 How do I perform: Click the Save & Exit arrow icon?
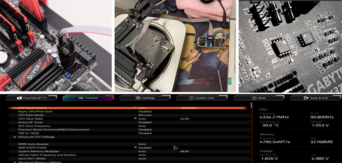click(307, 98)
